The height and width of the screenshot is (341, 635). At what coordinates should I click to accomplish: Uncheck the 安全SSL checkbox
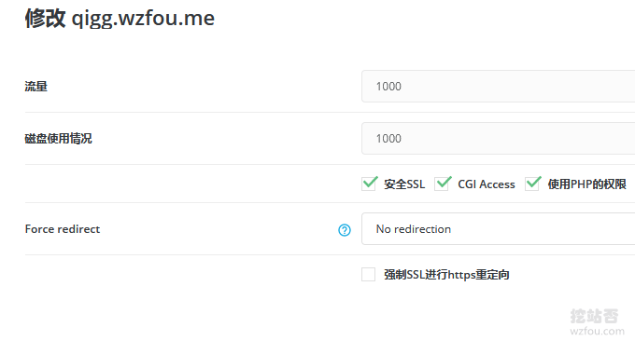point(369,184)
